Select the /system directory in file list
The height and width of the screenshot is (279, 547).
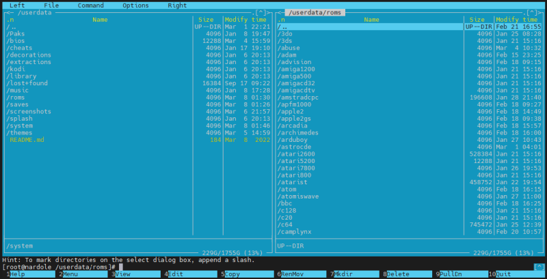[138, 126]
